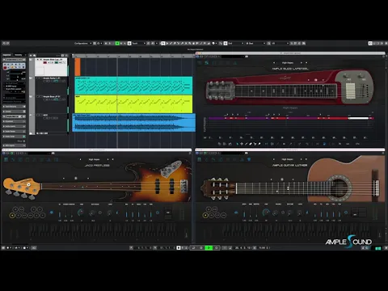Select the Ample Guitar L track header
The width and height of the screenshot is (388, 291).
tap(51, 86)
